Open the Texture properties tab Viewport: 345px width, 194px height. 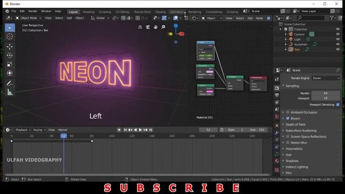tap(277, 170)
